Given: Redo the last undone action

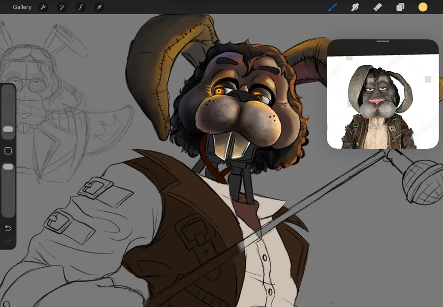Looking at the screenshot, I should (x=8, y=241).
